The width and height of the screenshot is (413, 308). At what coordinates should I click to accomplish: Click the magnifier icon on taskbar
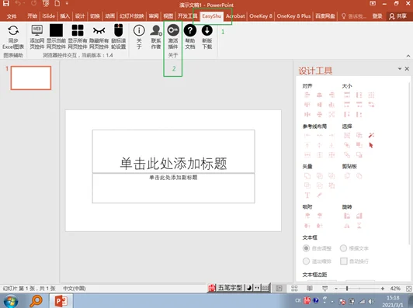point(36,301)
